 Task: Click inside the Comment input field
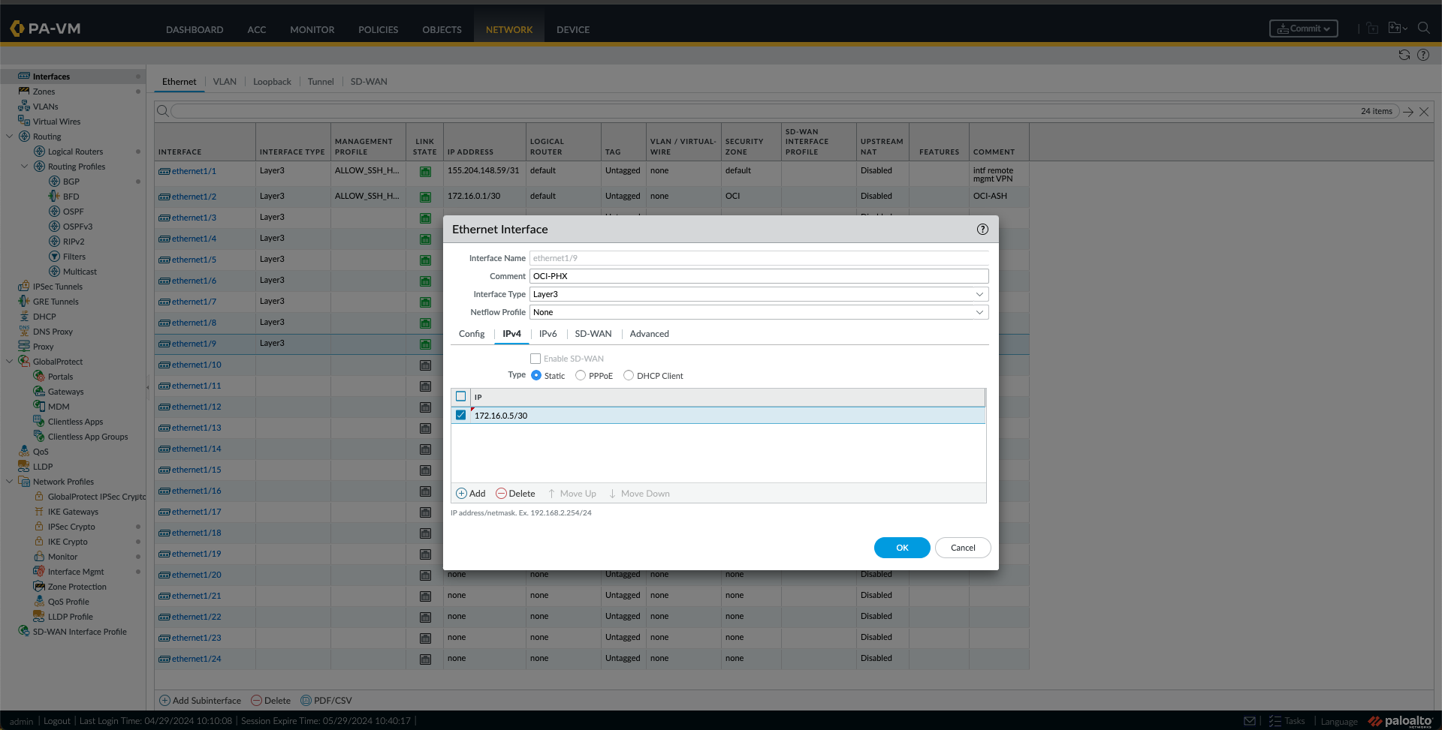759,275
